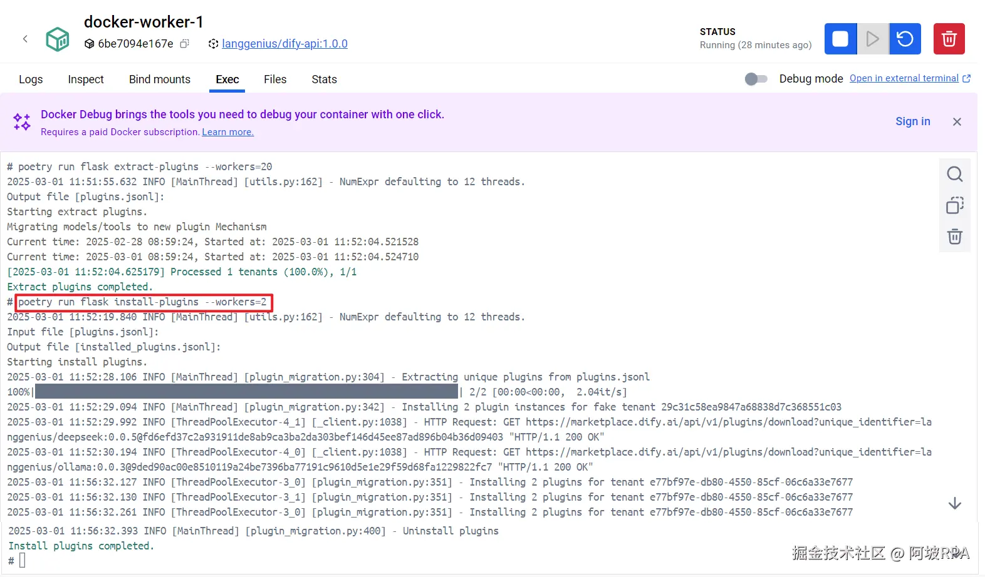Copy terminal output with the copy icon
The width and height of the screenshot is (985, 577).
click(x=954, y=205)
